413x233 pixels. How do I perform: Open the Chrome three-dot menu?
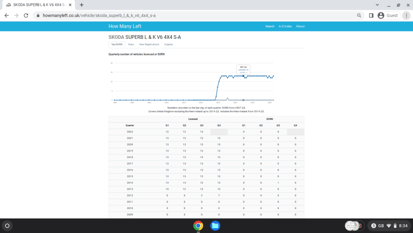pyautogui.click(x=406, y=16)
